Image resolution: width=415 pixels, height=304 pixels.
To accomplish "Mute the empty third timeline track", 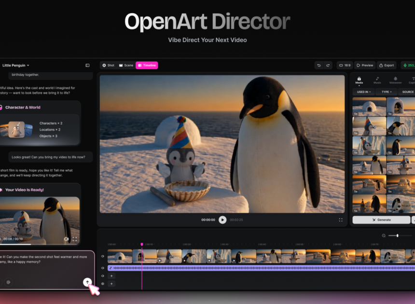I will tap(103, 276).
